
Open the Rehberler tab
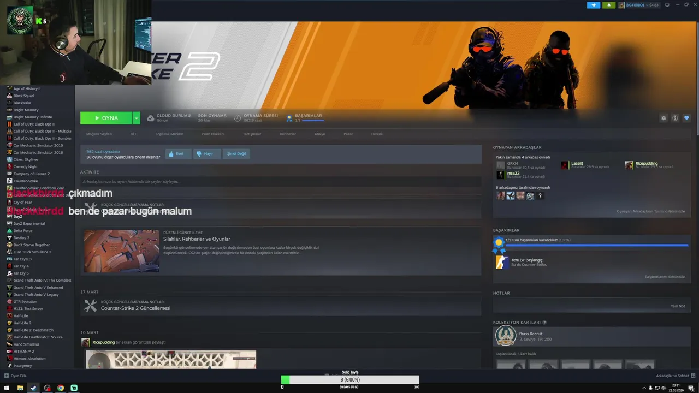[x=288, y=134]
